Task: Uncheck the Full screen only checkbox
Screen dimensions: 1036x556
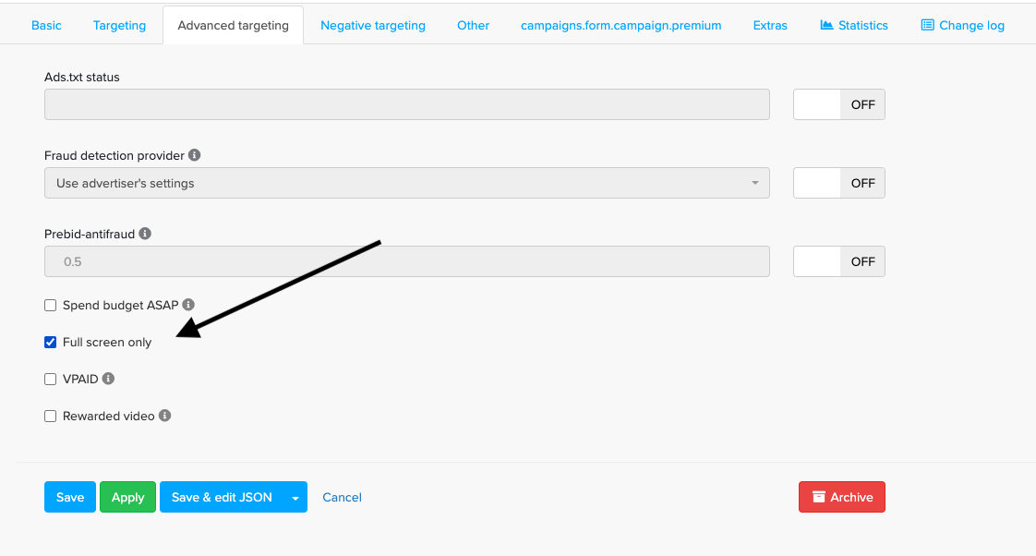Action: (51, 343)
